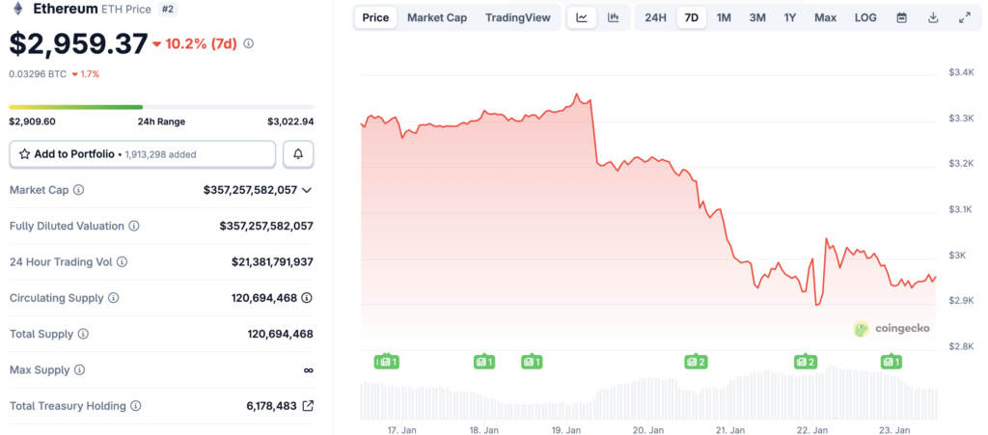The height and width of the screenshot is (435, 988).
Task: Open the calendar date range picker
Action: click(x=901, y=17)
